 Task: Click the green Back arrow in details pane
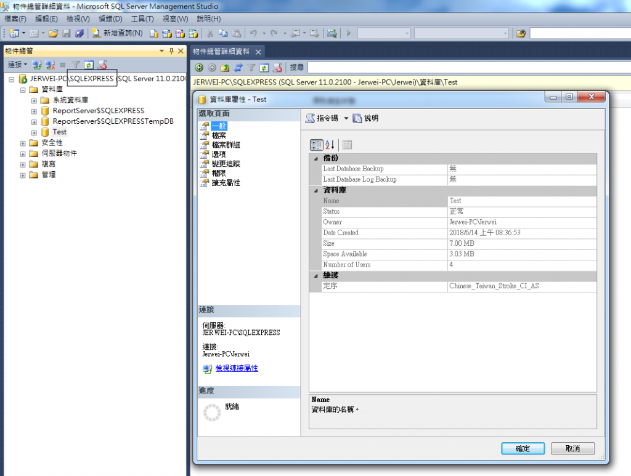coord(199,68)
